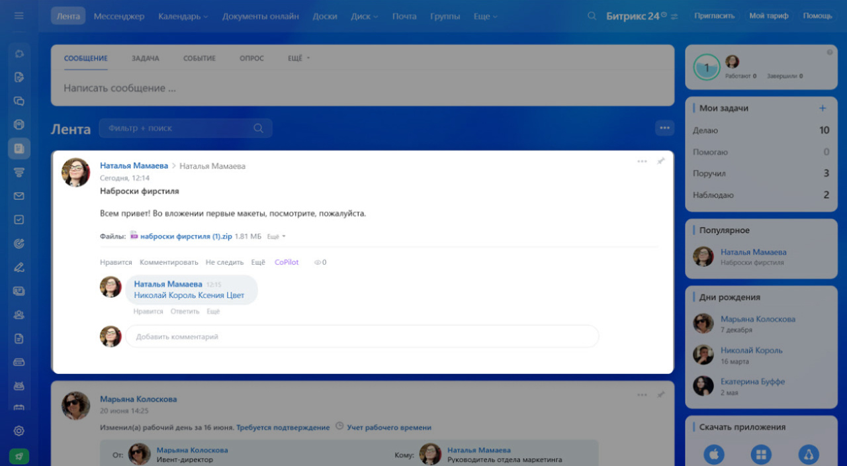This screenshot has height=466, width=847.
Task: Open Требуется подтверждение link
Action: (283, 428)
